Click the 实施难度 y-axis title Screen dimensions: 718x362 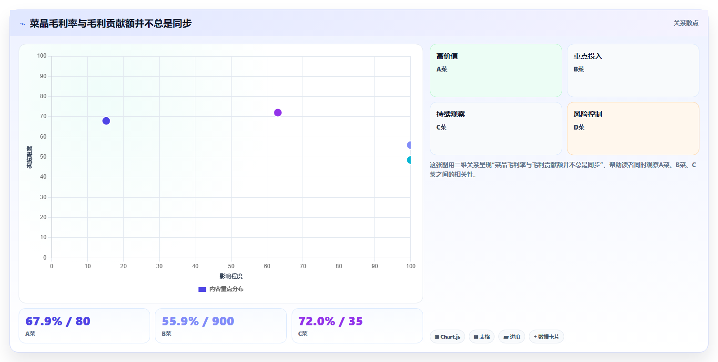click(x=30, y=157)
